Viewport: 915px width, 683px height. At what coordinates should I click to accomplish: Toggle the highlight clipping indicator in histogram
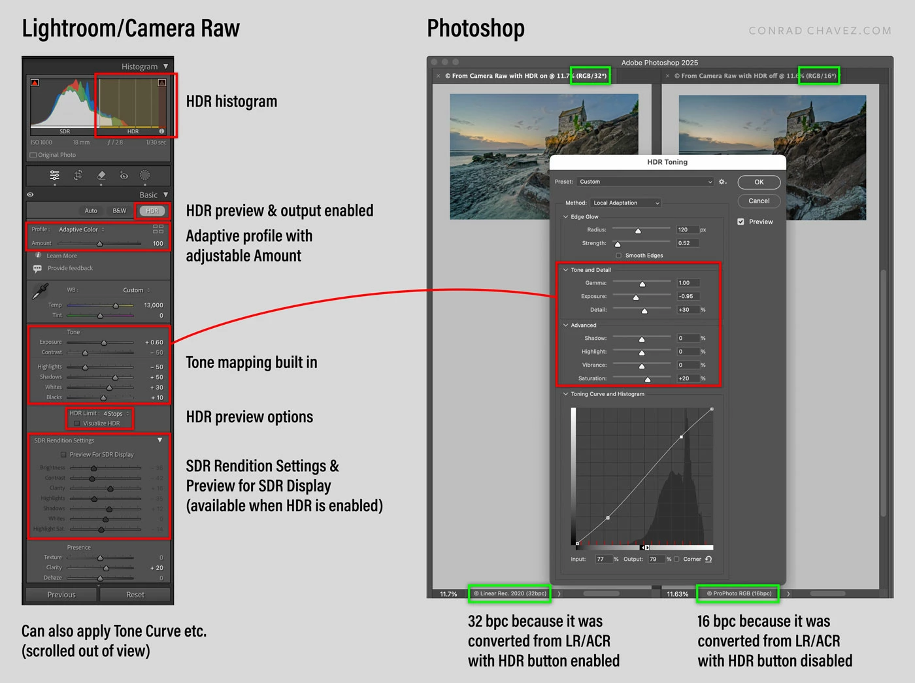click(x=161, y=82)
